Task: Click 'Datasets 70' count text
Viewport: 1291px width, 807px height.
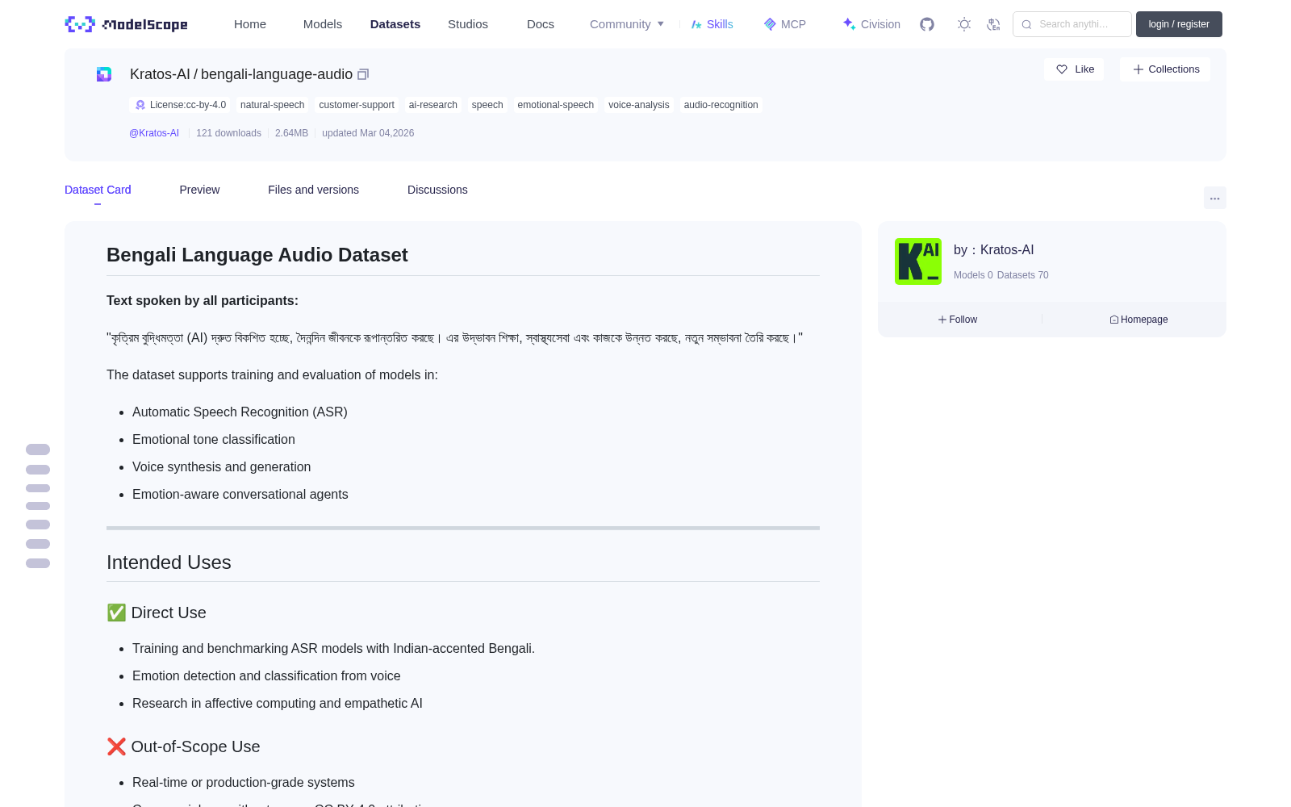Action: [x=1023, y=275]
